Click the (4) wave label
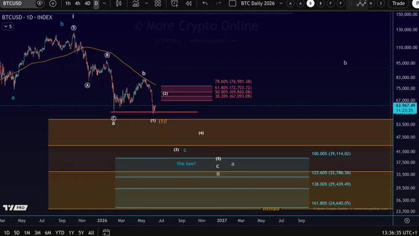The width and height of the screenshot is (419, 236). click(x=201, y=133)
